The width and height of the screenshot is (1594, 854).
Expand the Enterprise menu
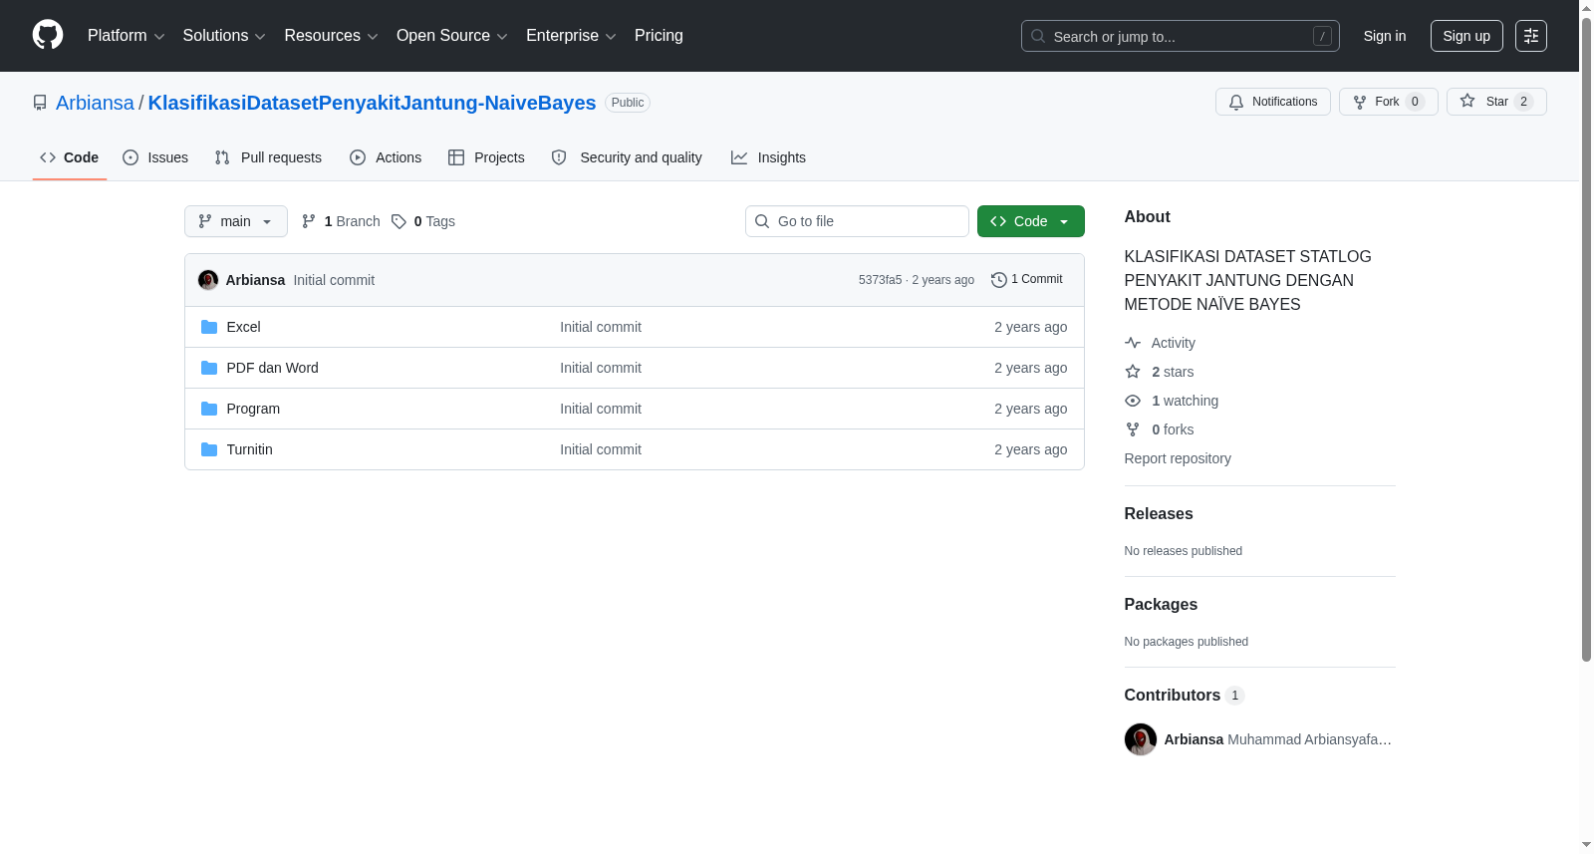571,36
